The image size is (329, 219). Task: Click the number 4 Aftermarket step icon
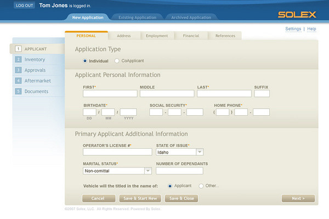18,81
